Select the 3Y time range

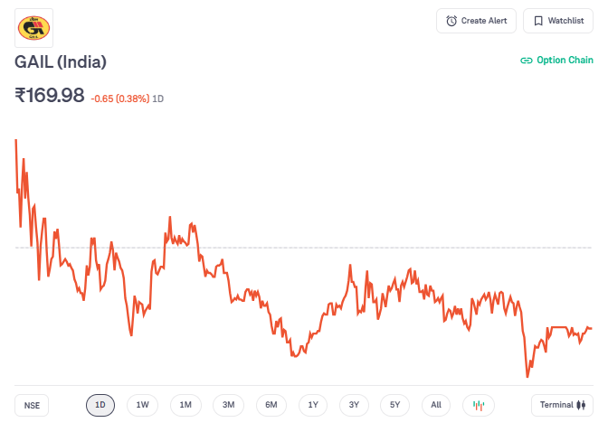click(x=354, y=405)
